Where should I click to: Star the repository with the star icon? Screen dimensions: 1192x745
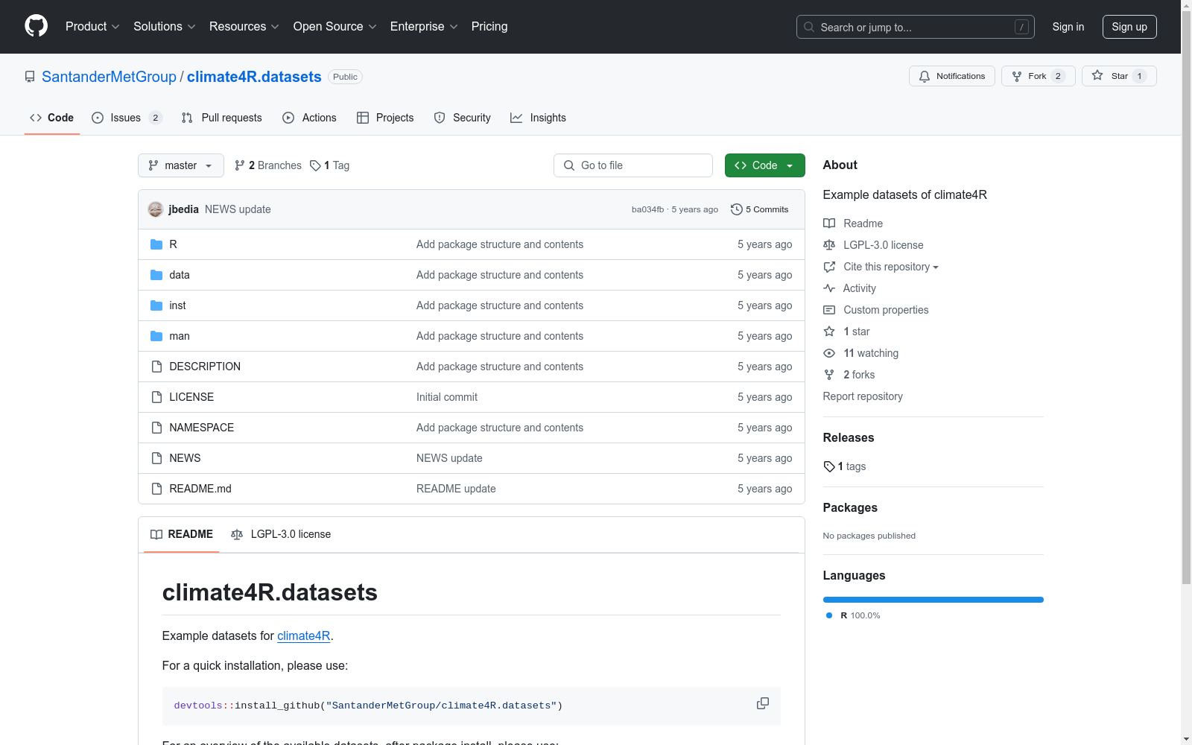[1097, 75]
